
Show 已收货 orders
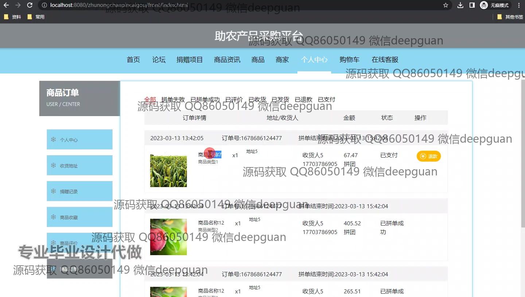(x=257, y=99)
